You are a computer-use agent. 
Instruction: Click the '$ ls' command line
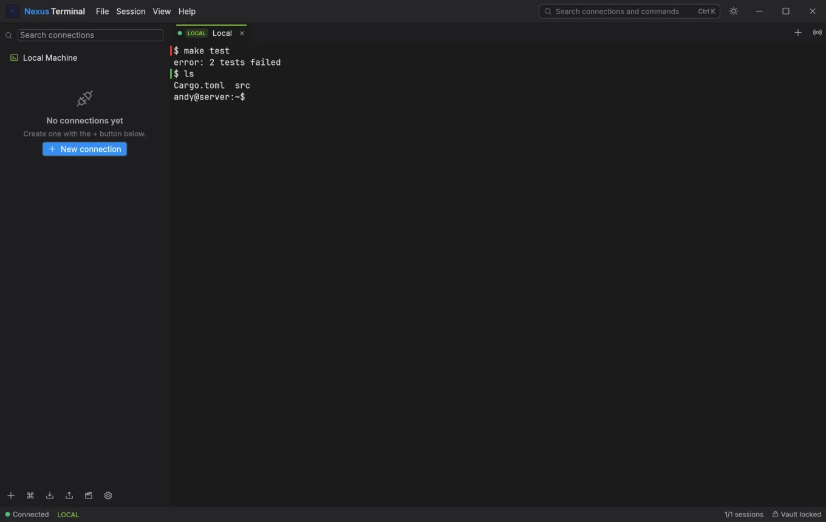[x=184, y=74]
